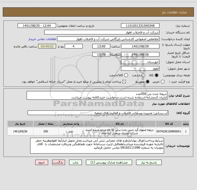Click the 'نام کالا' column header
This screenshot has height=190, width=197.
120,124
